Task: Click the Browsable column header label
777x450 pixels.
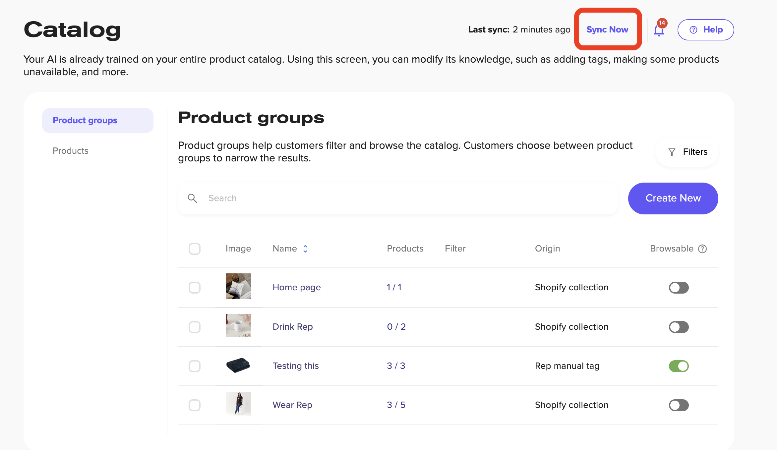Action: click(672, 249)
